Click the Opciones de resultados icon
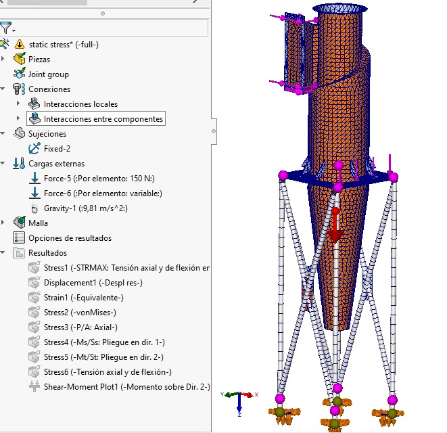Viewport: 447px width, 433px height. [19, 237]
